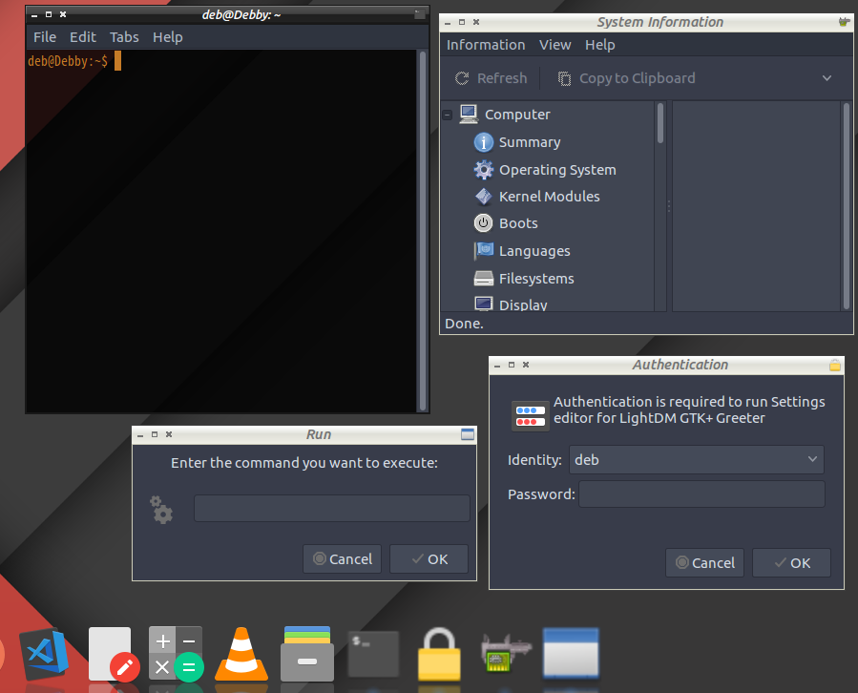The width and height of the screenshot is (858, 693).
Task: Click the Summary info icon
Action: (484, 141)
